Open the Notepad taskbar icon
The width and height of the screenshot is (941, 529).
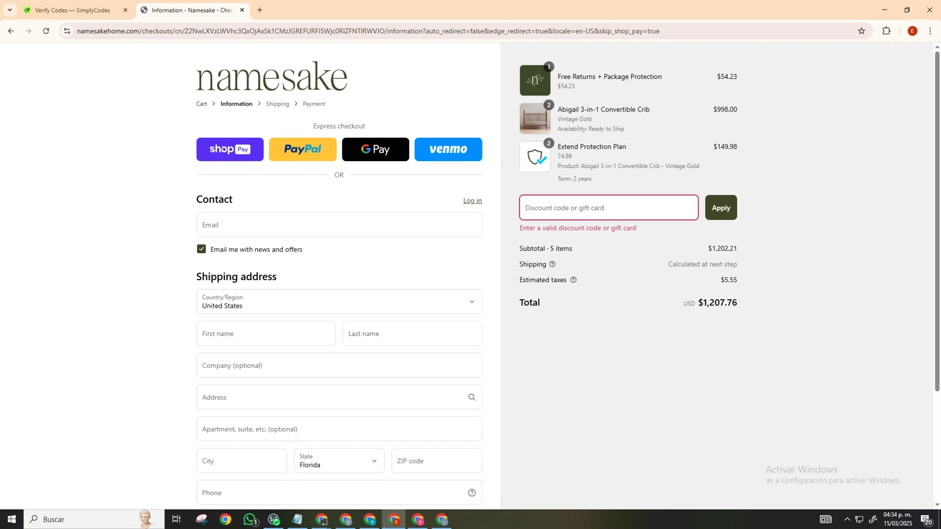pyautogui.click(x=297, y=519)
